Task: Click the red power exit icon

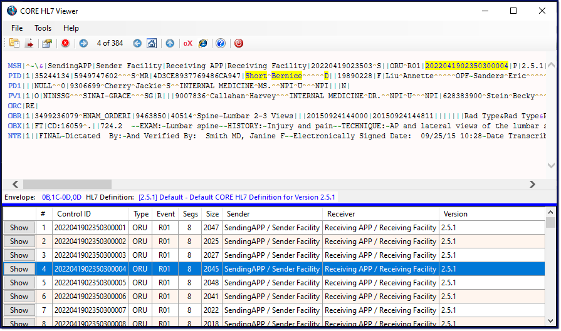Action: (239, 44)
